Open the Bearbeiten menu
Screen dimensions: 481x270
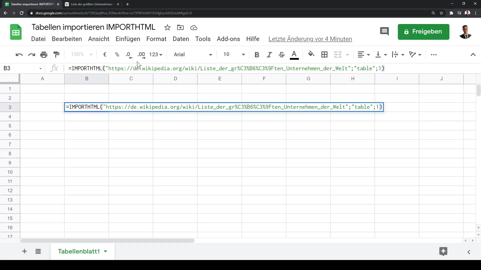(67, 39)
